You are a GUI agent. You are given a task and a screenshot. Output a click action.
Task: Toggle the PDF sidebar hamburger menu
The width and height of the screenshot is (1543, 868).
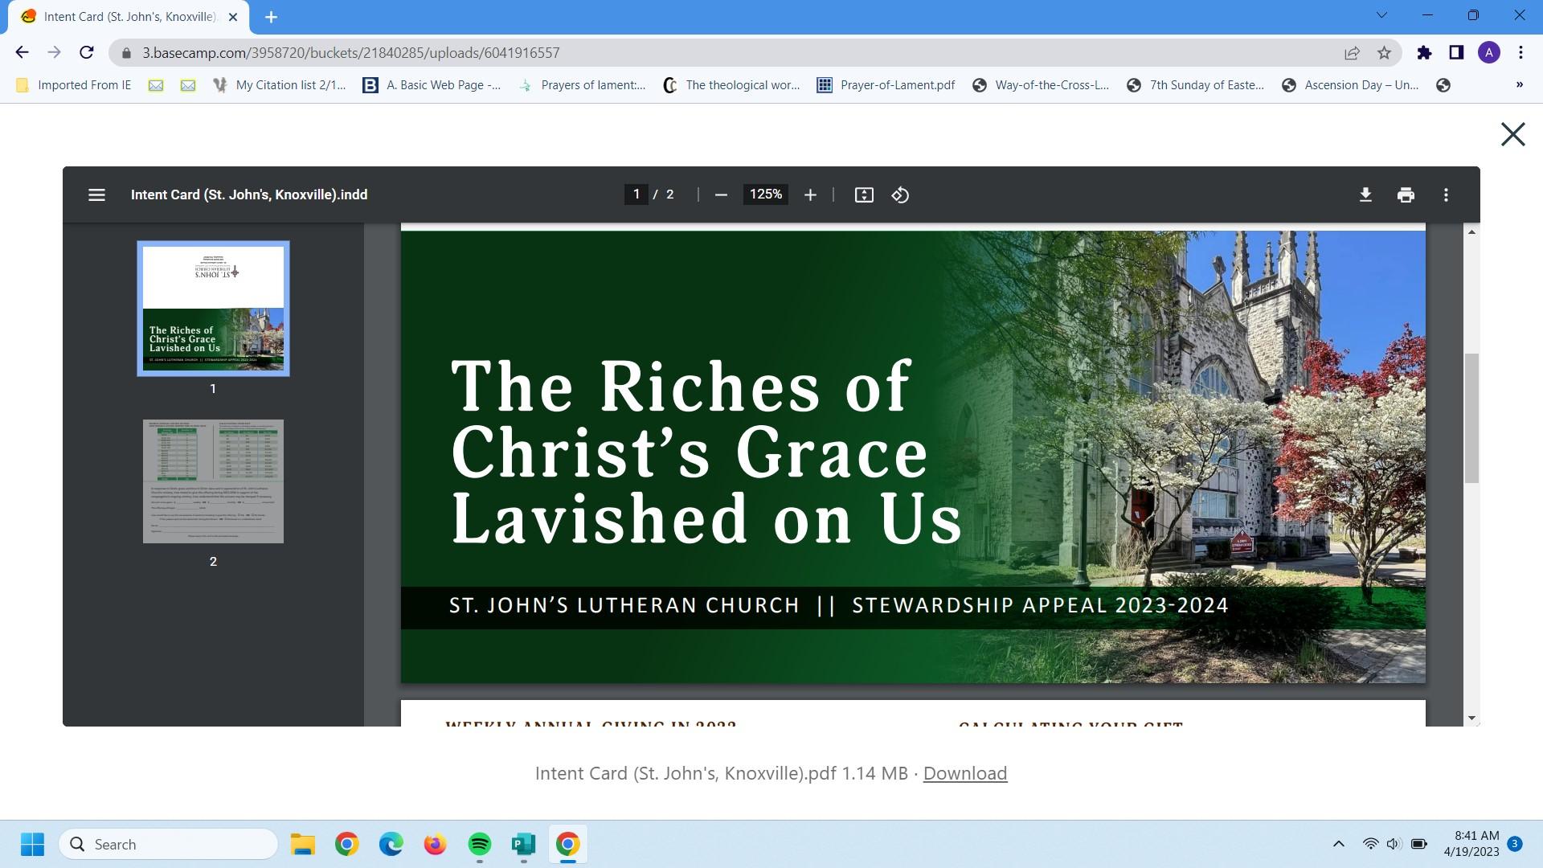point(96,194)
